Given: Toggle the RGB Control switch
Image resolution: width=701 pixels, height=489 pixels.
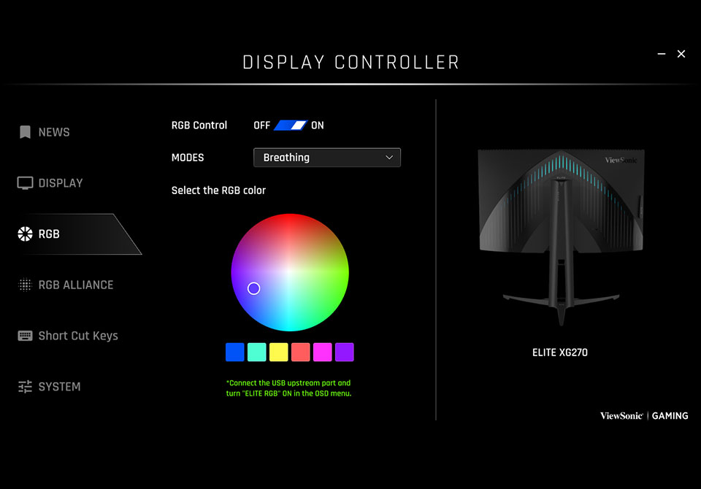Looking at the screenshot, I should 291,125.
